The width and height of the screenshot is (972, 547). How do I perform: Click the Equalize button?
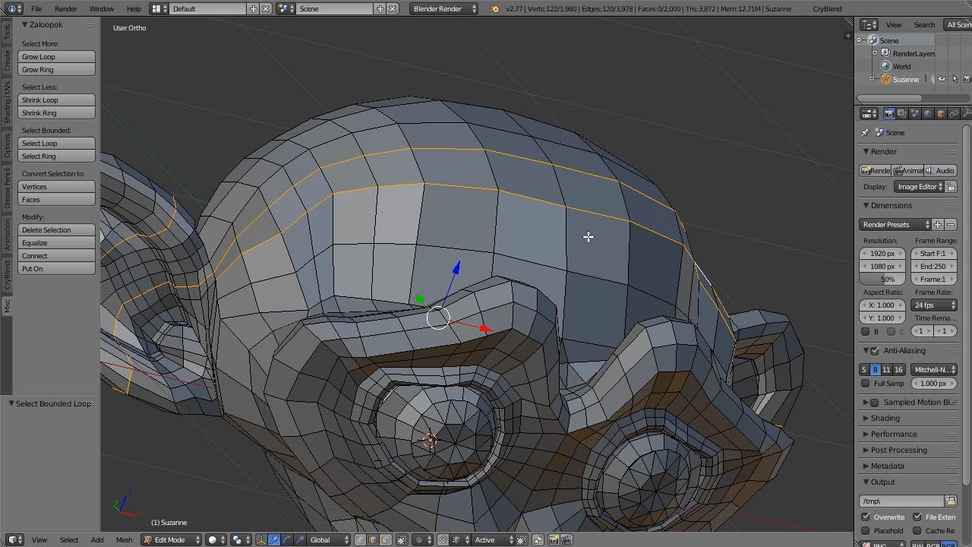[x=57, y=243]
